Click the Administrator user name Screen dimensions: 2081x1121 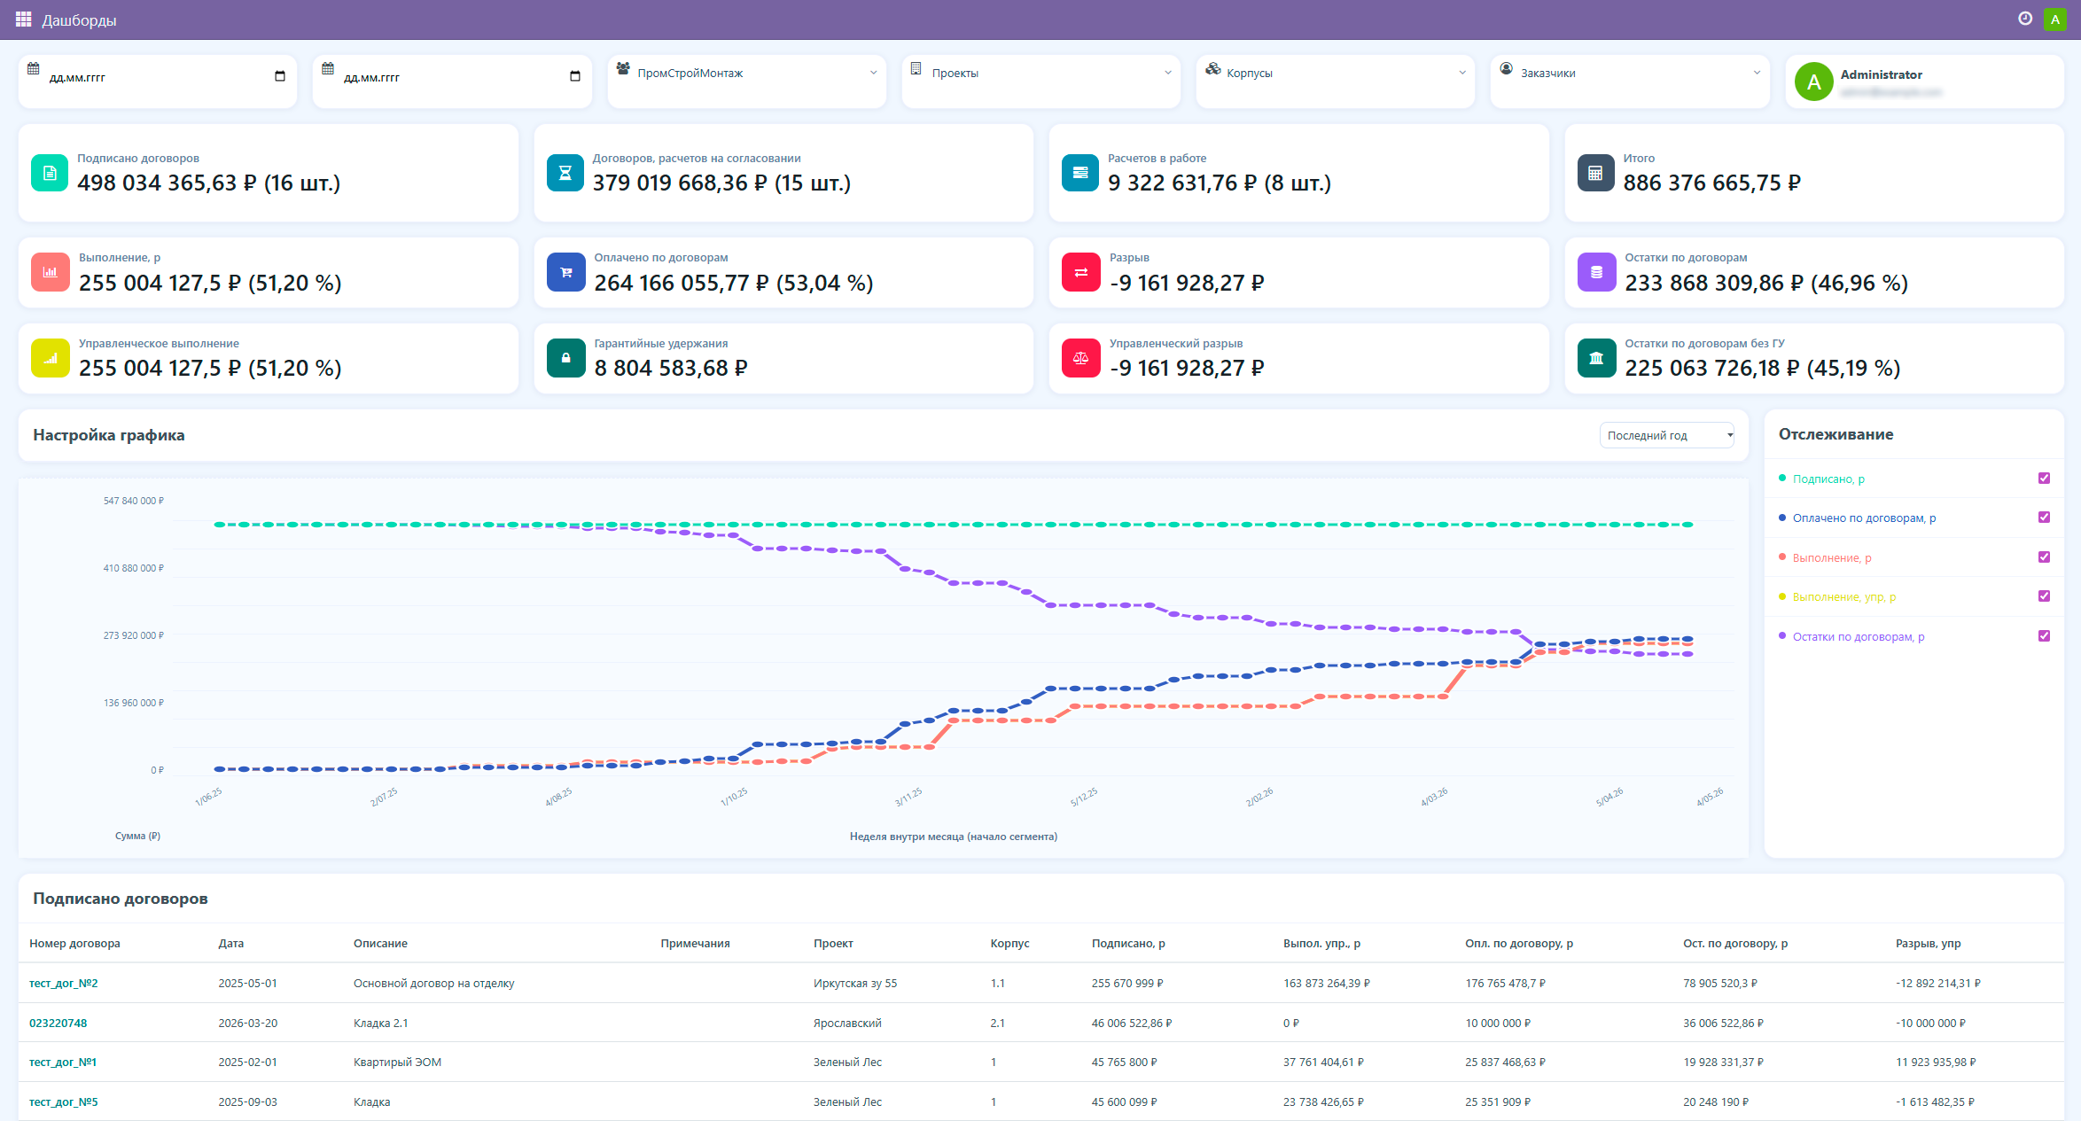(1881, 74)
